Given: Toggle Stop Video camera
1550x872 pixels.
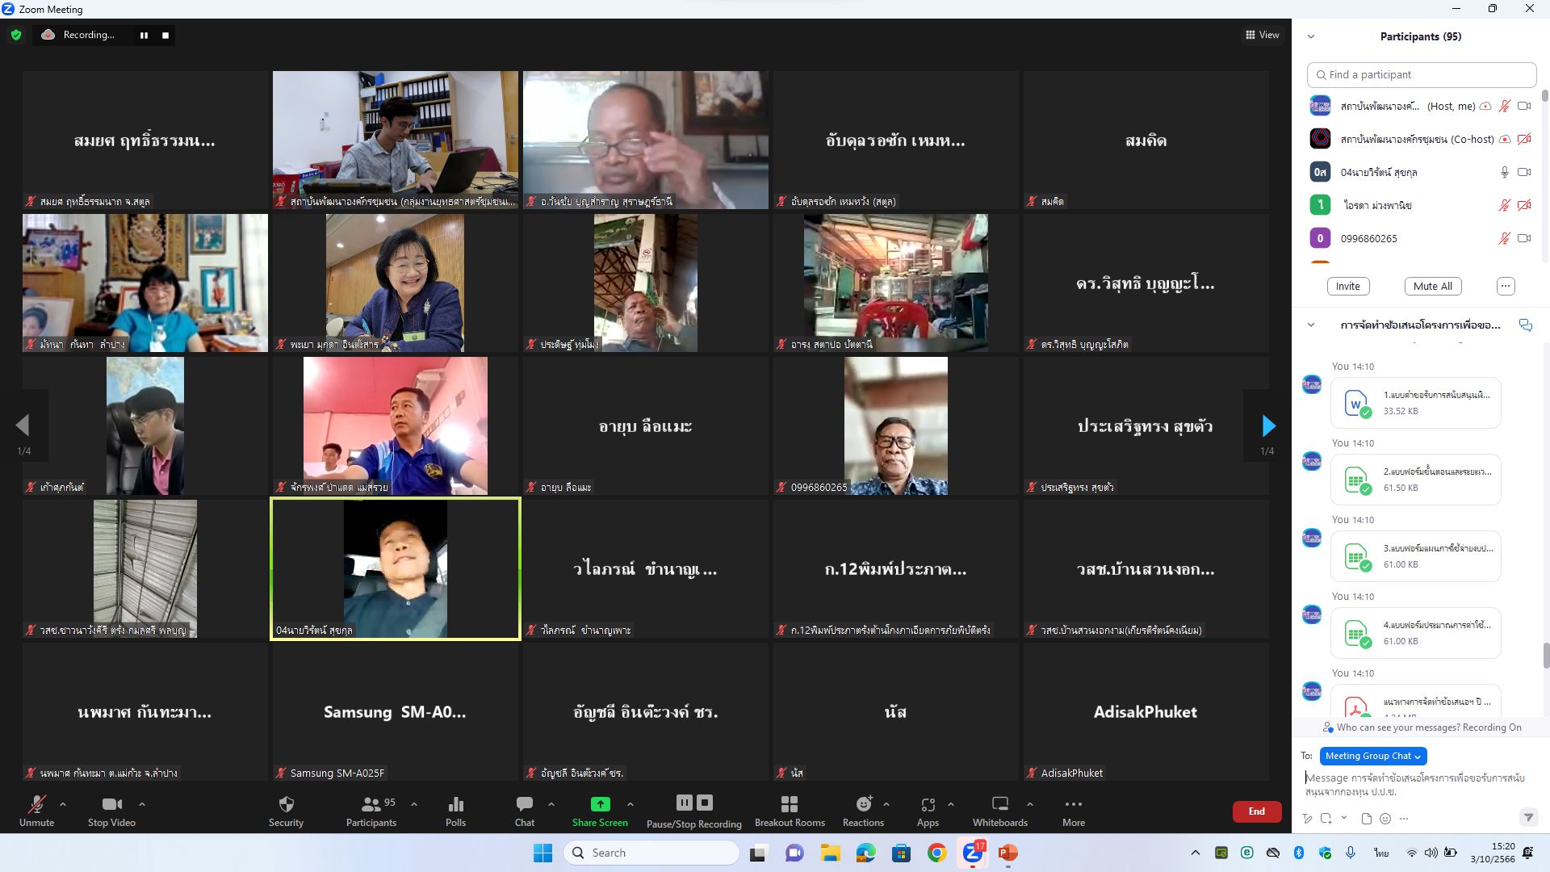Looking at the screenshot, I should [x=111, y=804].
